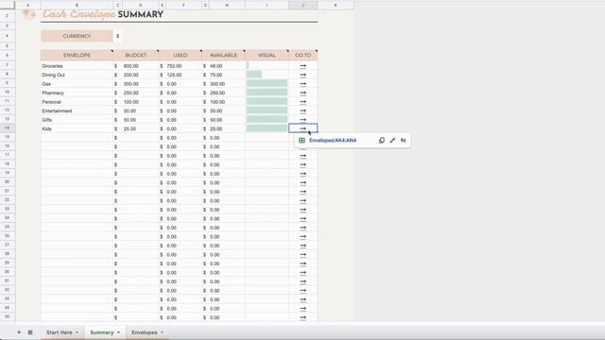Select the Dining Out name cell

tap(77, 75)
